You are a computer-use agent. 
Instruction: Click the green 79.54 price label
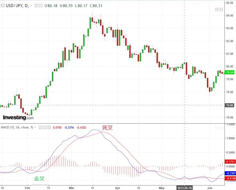pyautogui.click(x=230, y=72)
